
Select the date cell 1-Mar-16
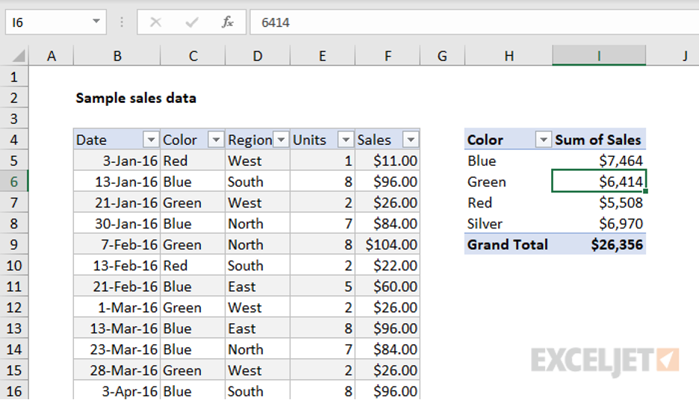(x=116, y=307)
